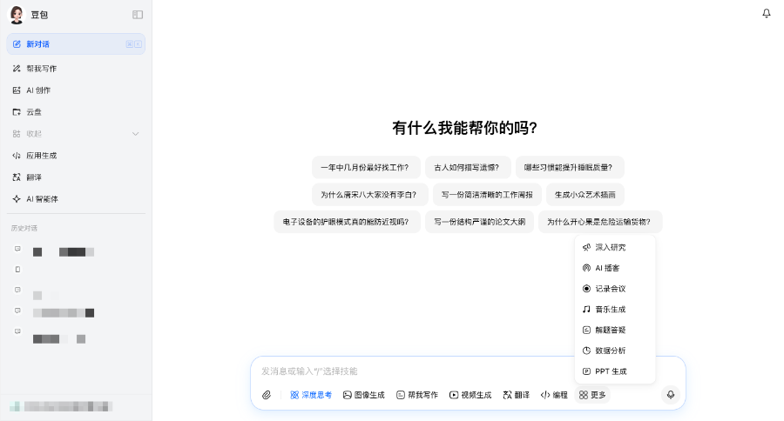Click the attachment paperclip icon

coord(267,395)
